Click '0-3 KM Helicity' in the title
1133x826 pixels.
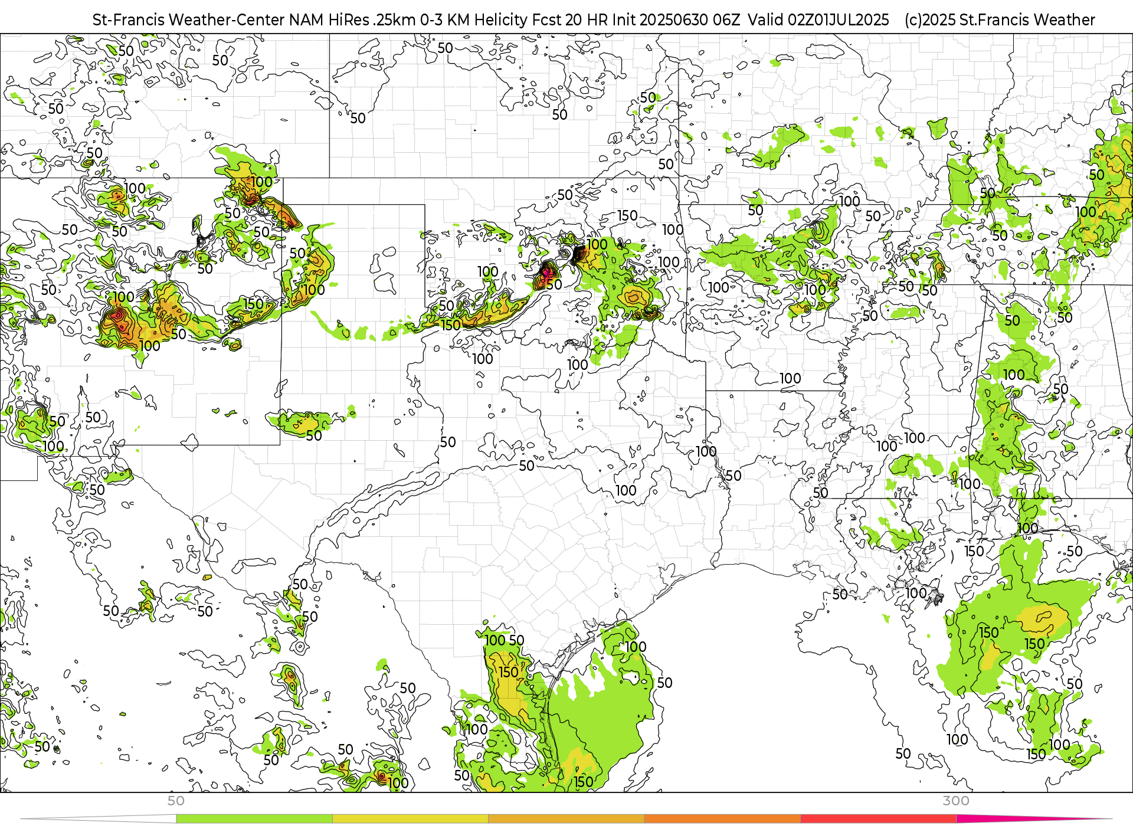click(474, 20)
